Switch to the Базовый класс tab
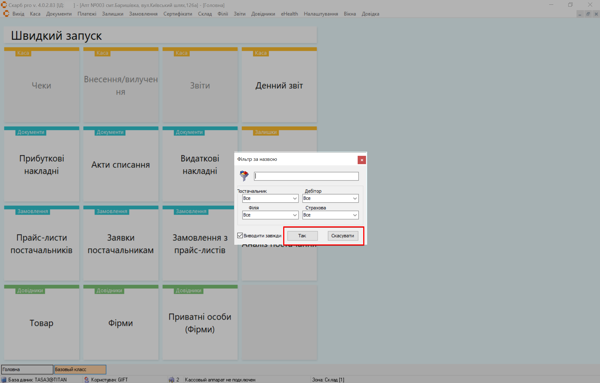Image resolution: width=600 pixels, height=383 pixels. pyautogui.click(x=80, y=369)
